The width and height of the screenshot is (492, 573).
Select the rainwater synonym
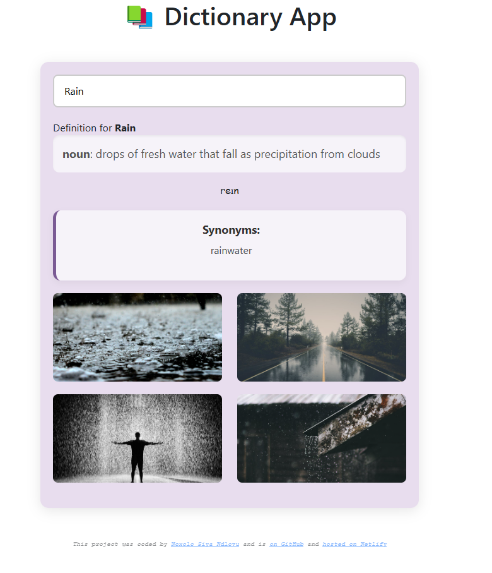tap(231, 251)
